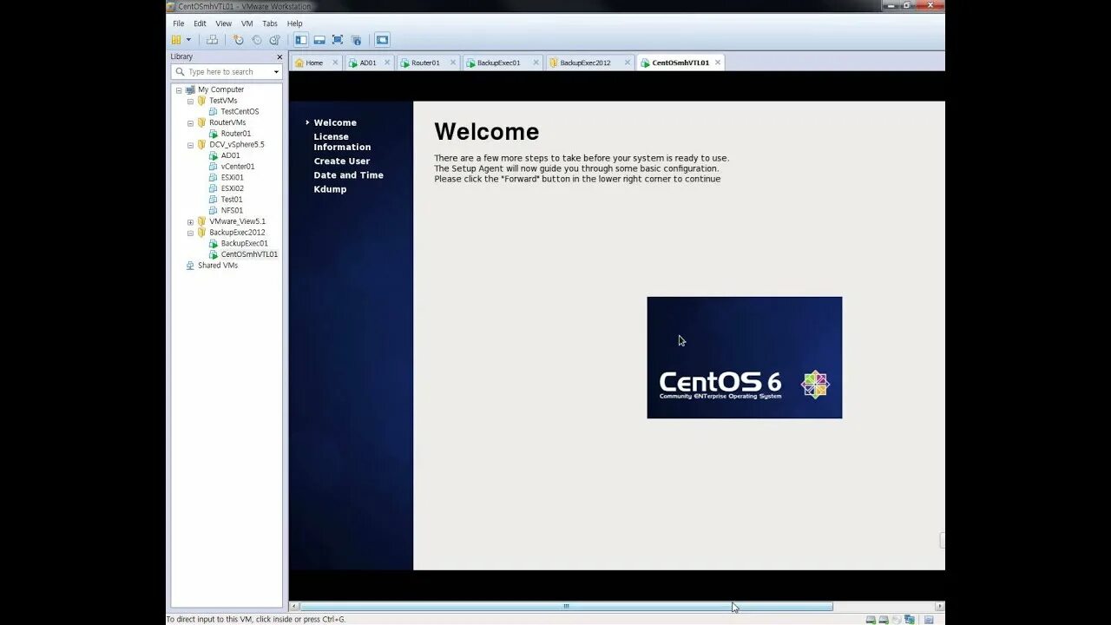Open the File menu

coord(178,23)
